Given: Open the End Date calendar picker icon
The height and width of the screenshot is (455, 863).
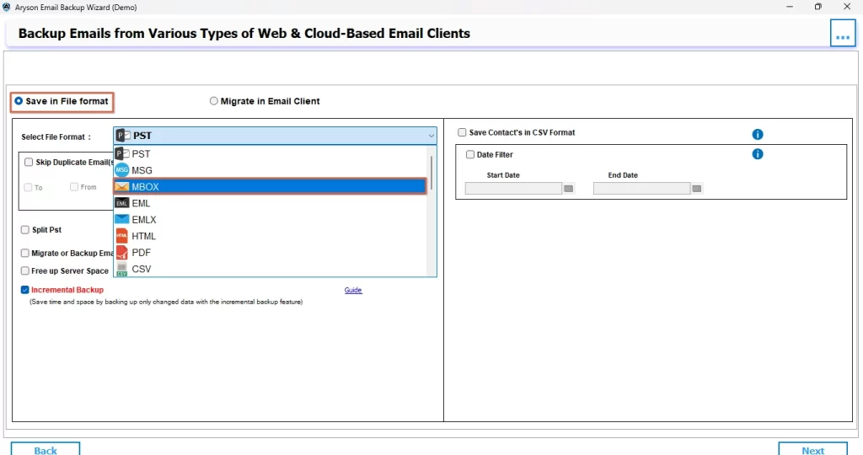Looking at the screenshot, I should pos(697,189).
